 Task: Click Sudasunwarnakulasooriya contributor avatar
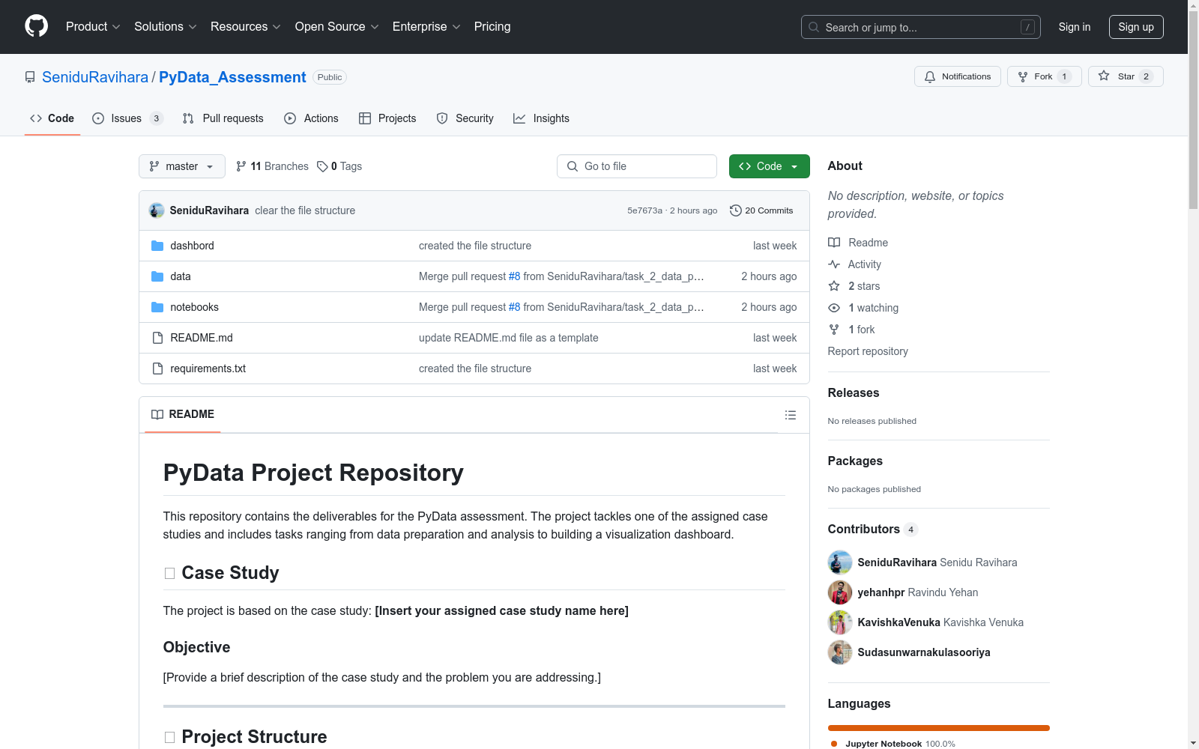click(x=840, y=652)
